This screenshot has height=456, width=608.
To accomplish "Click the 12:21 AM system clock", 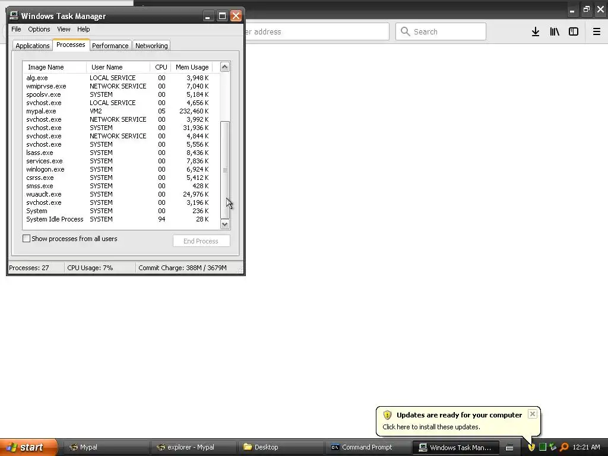I will tap(586, 447).
